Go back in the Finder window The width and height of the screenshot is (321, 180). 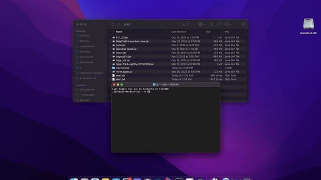tap(112, 24)
